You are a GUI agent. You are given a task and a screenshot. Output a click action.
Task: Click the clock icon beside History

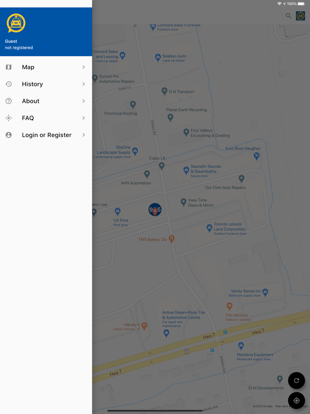click(8, 84)
